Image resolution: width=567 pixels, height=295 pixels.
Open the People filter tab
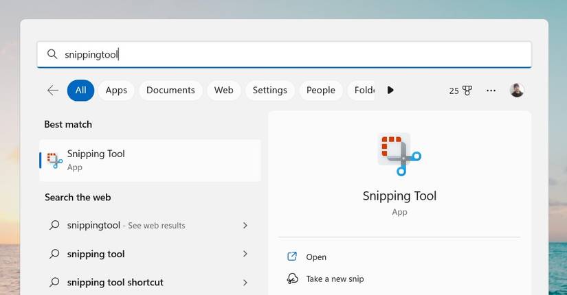320,90
